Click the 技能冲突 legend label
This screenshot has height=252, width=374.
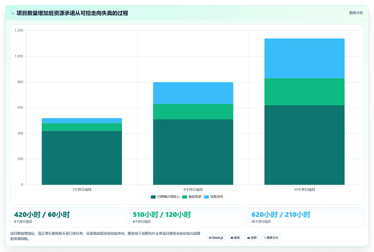[x=217, y=197]
